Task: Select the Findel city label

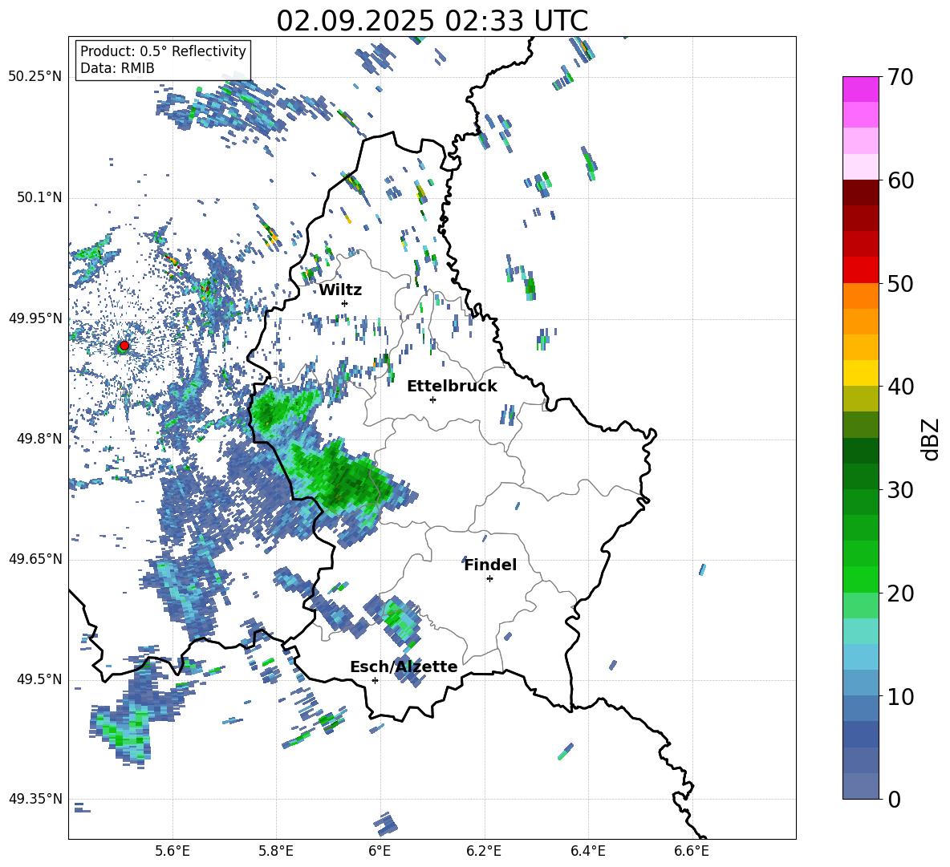Action: [x=490, y=565]
